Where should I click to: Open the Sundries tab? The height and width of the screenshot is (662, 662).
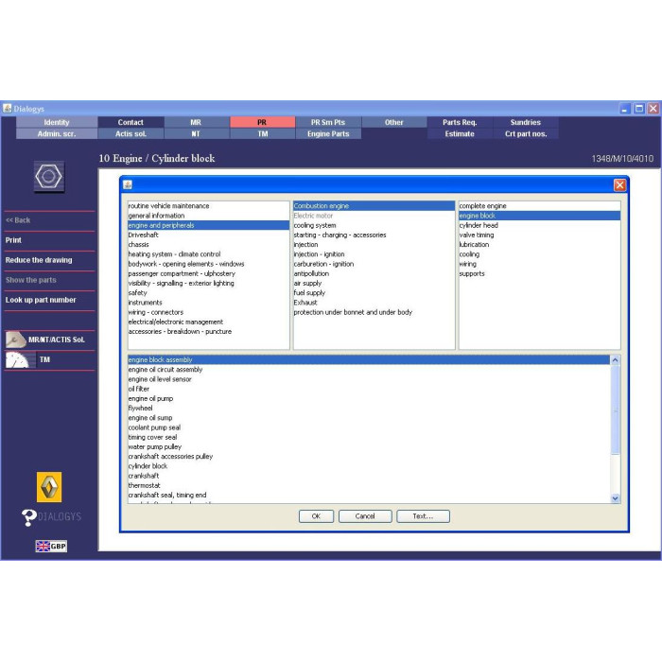click(x=526, y=122)
